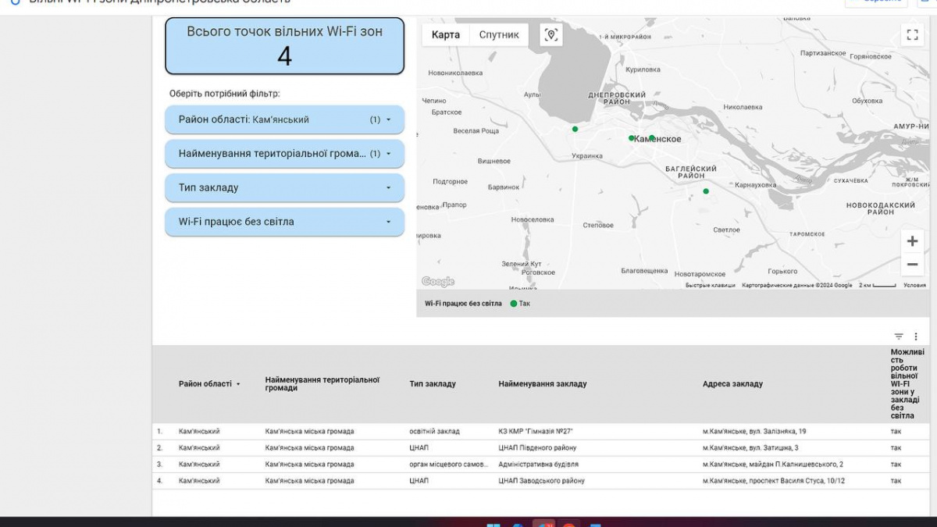Select the green marker in Баглейский район

(x=706, y=191)
